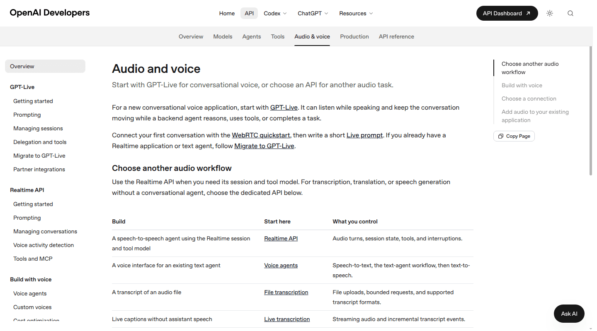Expand the Codex dropdown menu
597x331 pixels.
coord(275,13)
